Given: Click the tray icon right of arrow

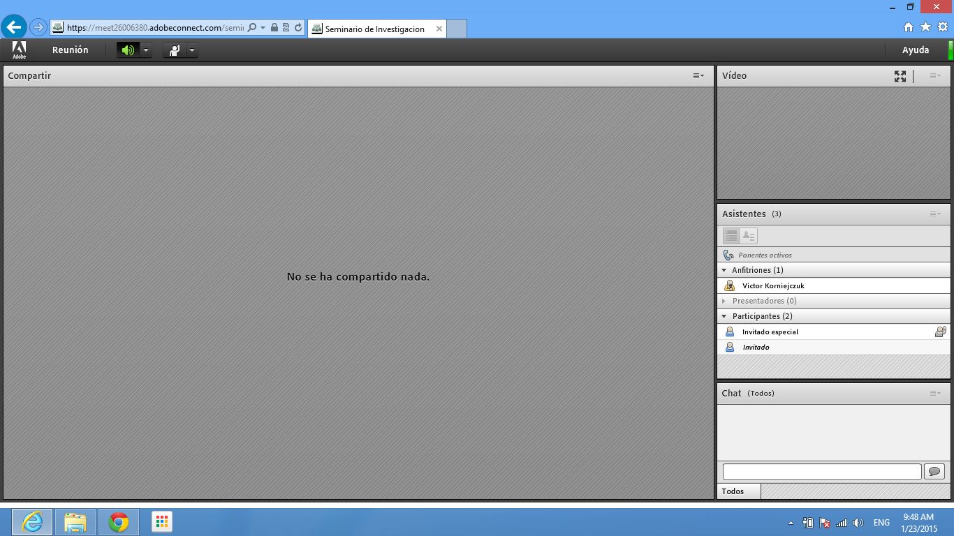Looking at the screenshot, I should click(x=808, y=523).
